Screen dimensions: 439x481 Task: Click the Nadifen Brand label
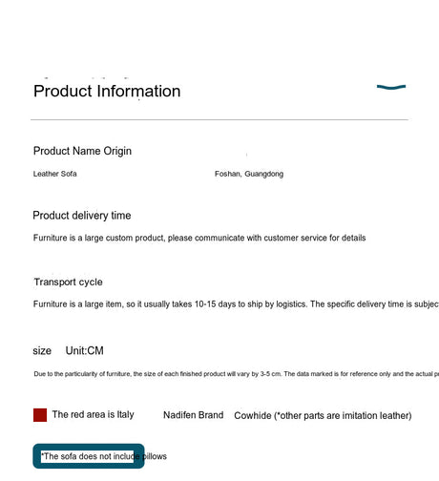point(194,415)
